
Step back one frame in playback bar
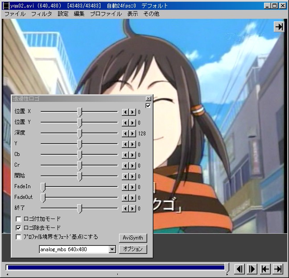239,269
